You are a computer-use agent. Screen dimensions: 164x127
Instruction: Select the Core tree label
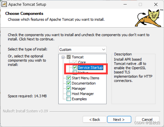click(x=82, y=62)
